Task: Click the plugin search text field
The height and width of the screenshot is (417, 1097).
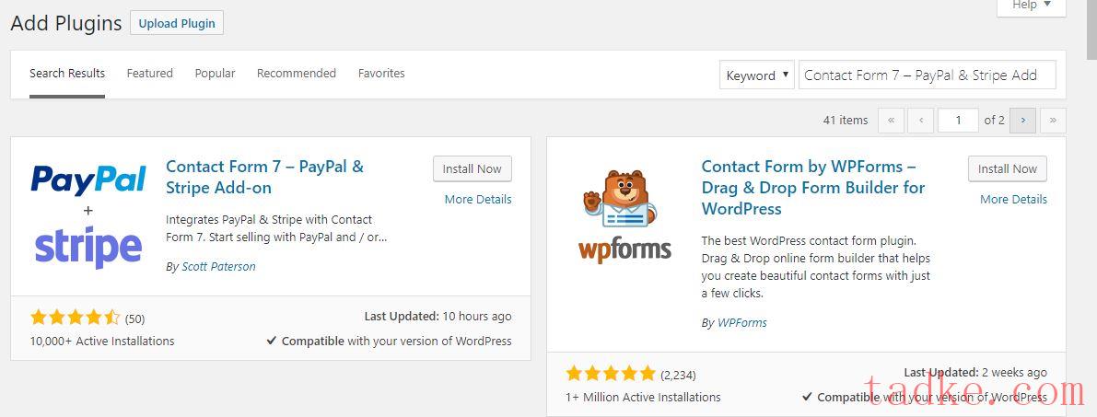Action: [927, 75]
